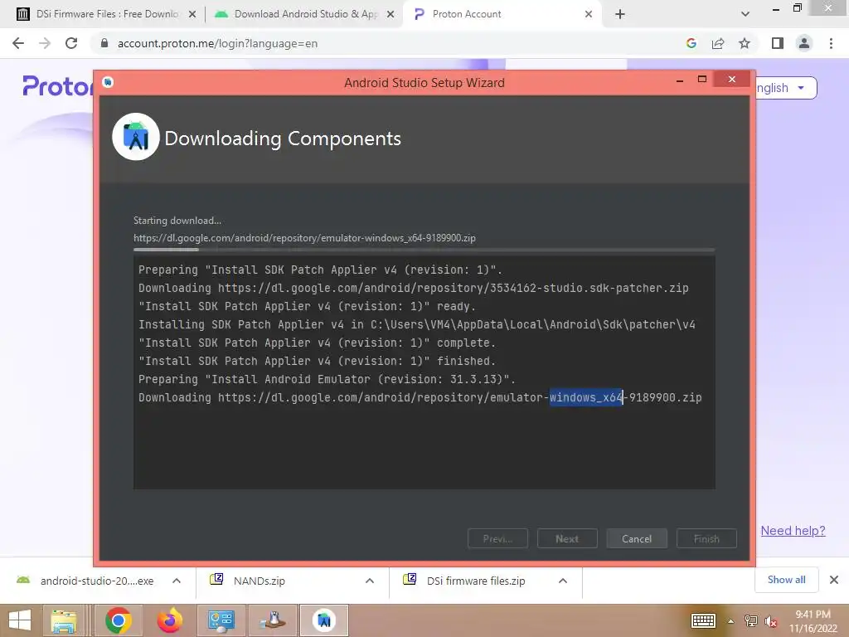Switch to the DSi Firmware Files tab
Screen dimensions: 849x637
[x=107, y=14]
